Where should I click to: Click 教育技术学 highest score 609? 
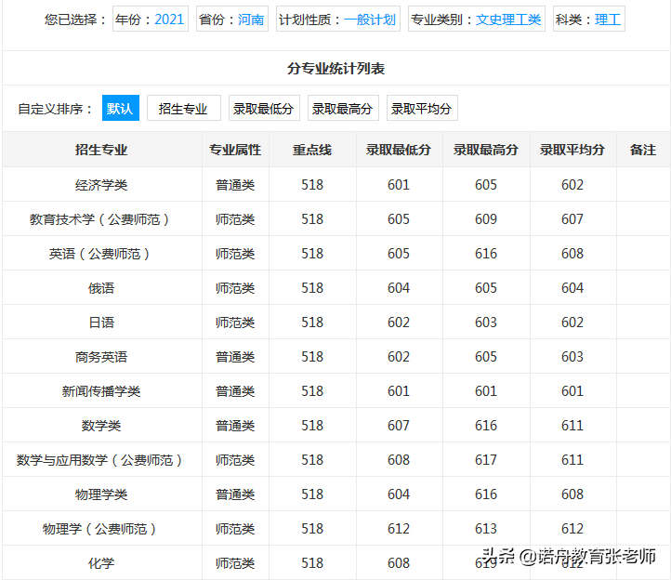pyautogui.click(x=486, y=219)
